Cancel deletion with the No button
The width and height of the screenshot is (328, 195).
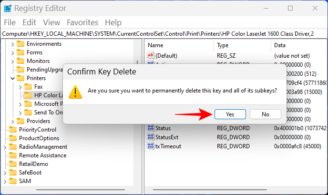click(266, 114)
